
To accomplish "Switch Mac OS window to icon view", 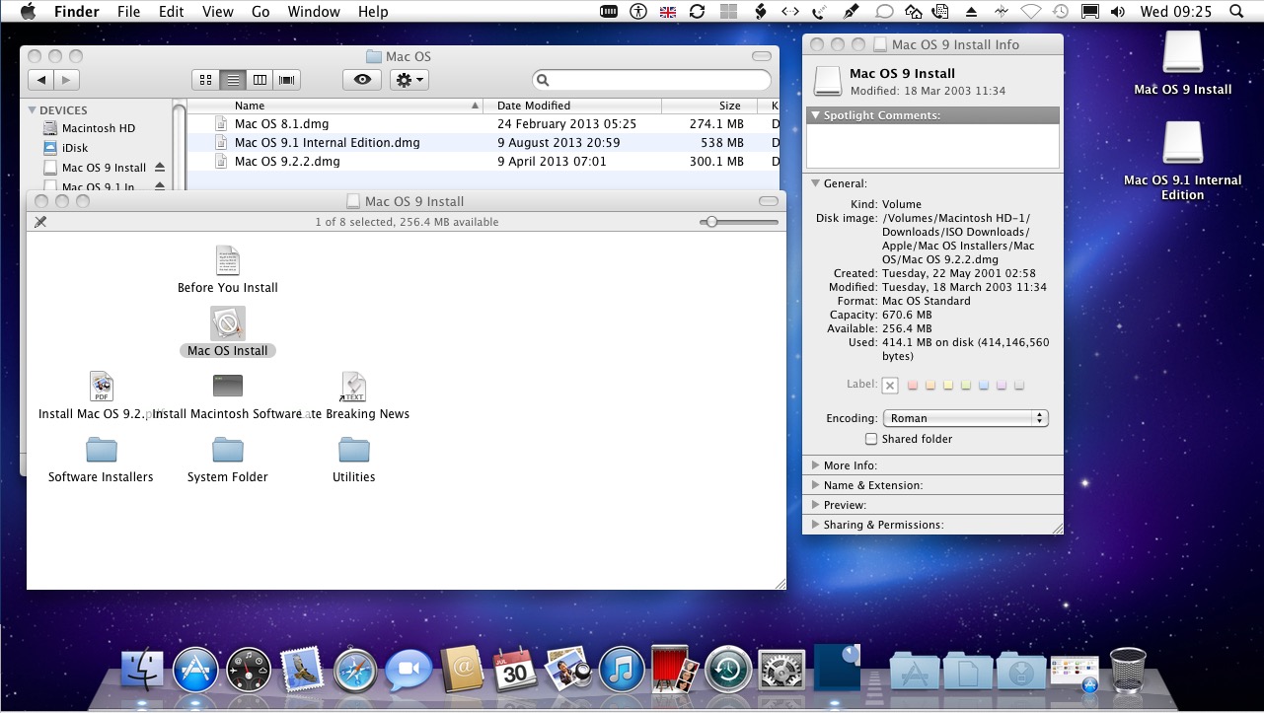I will click(205, 80).
